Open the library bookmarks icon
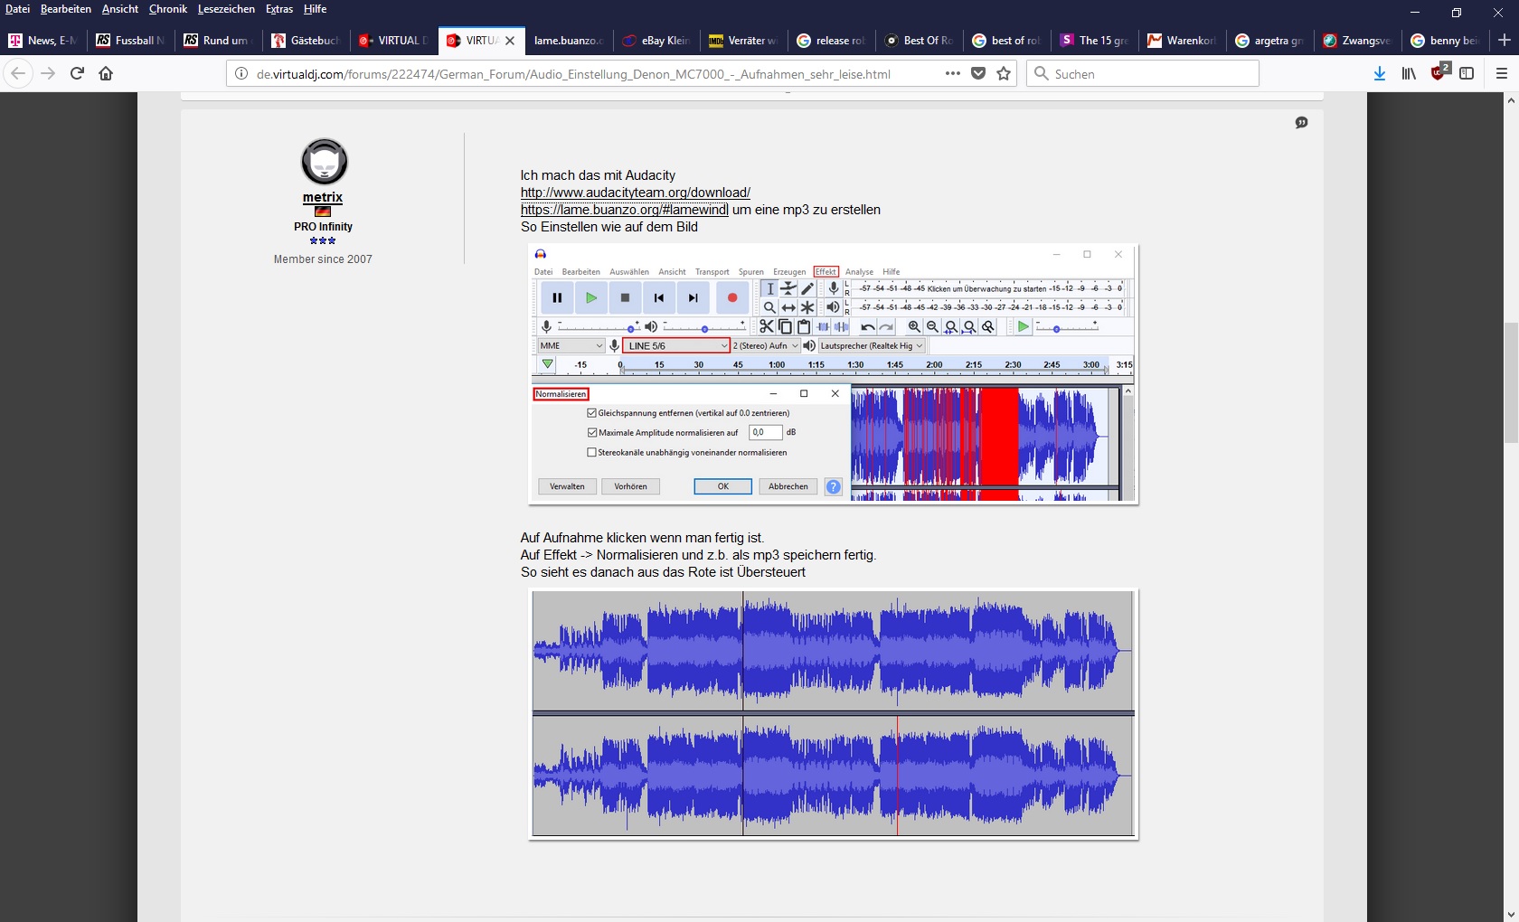This screenshot has width=1519, height=922. (x=1409, y=73)
